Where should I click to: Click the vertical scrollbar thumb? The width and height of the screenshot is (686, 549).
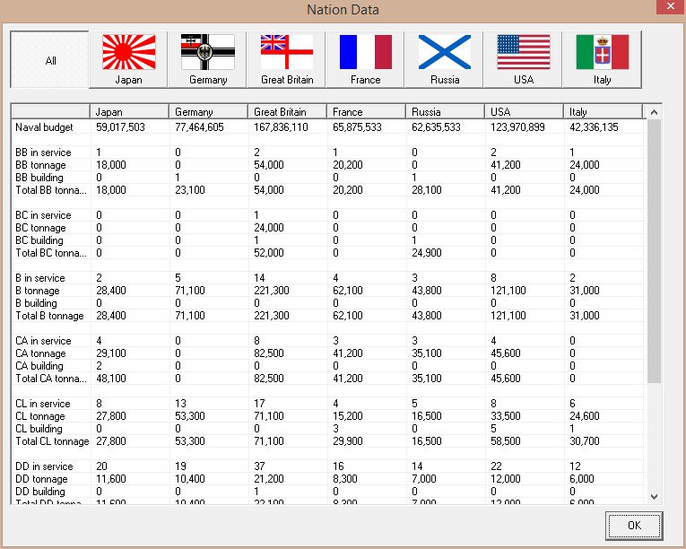654,251
